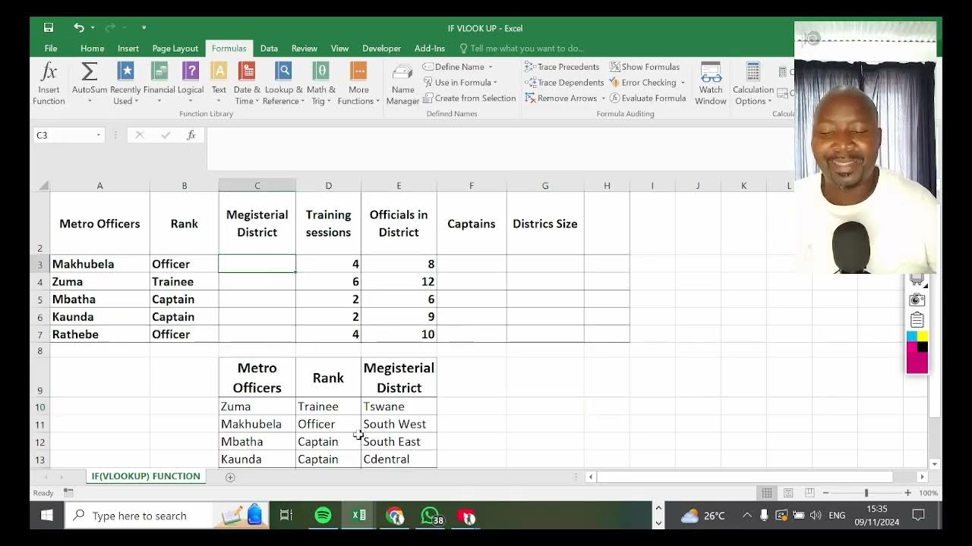
Task: Click the formula bar fx icon
Action: (191, 135)
